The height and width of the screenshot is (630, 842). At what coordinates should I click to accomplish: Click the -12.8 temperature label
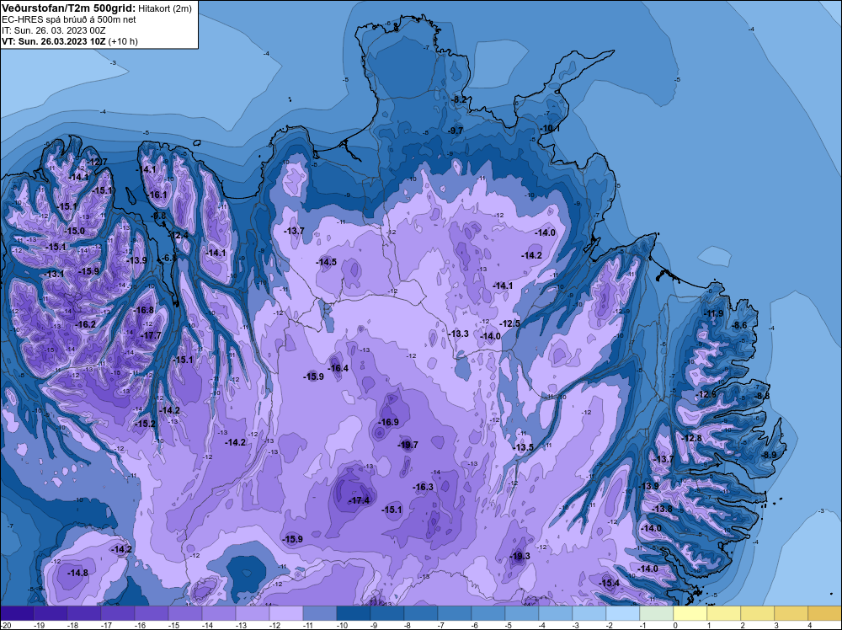coord(691,438)
